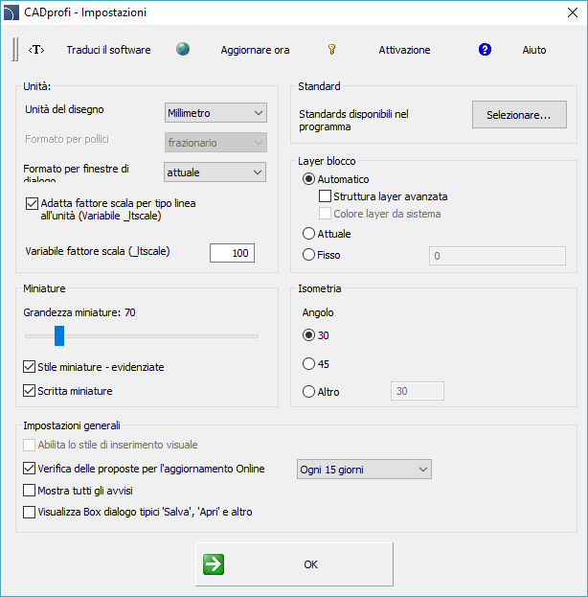Check Visualizza Box dialogo tipici option
This screenshot has width=588, height=597.
(30, 512)
